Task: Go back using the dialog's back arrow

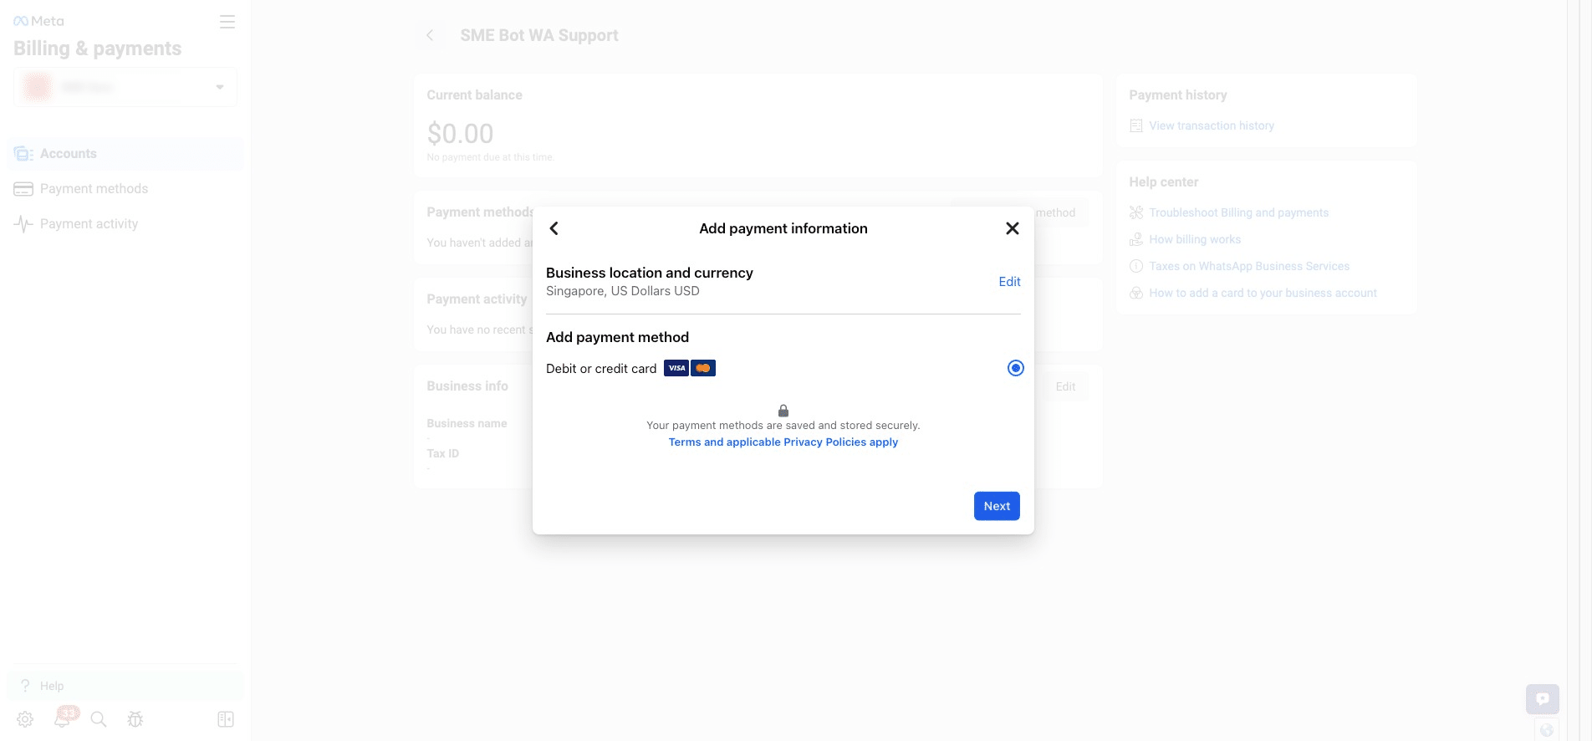Action: (x=554, y=228)
